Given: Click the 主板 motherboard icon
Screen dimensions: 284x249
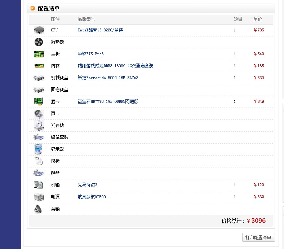Looking at the screenshot, I should (39, 54).
